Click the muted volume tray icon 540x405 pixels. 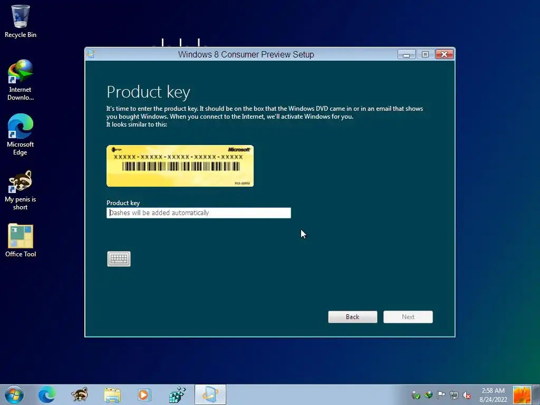click(467, 395)
